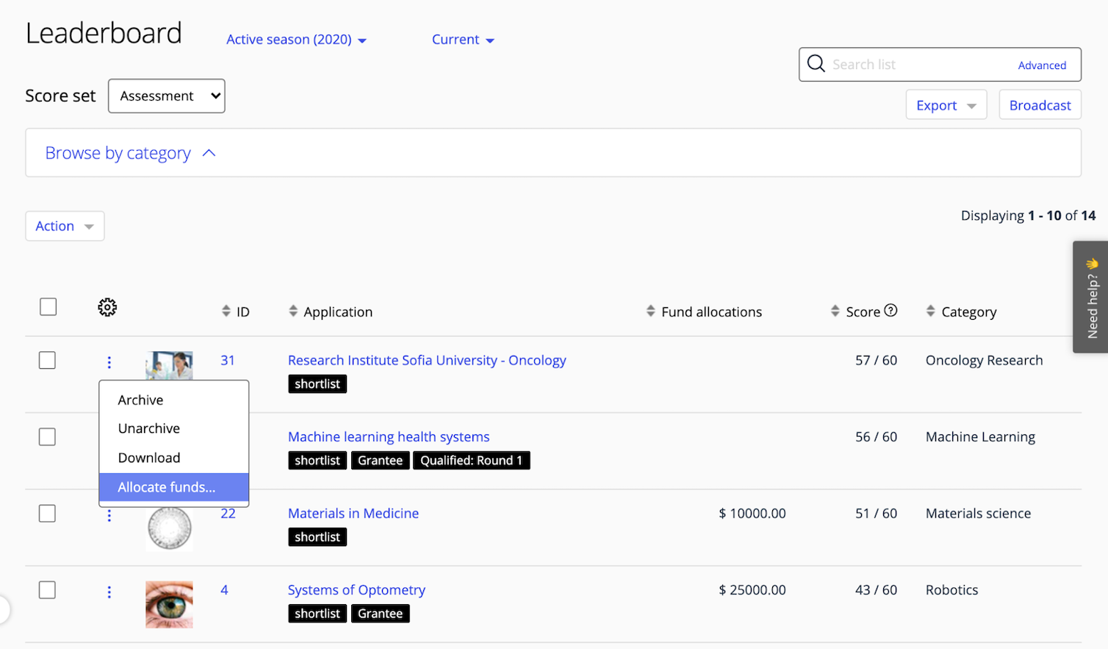Open Advanced search options
The width and height of the screenshot is (1108, 649).
pos(1042,65)
